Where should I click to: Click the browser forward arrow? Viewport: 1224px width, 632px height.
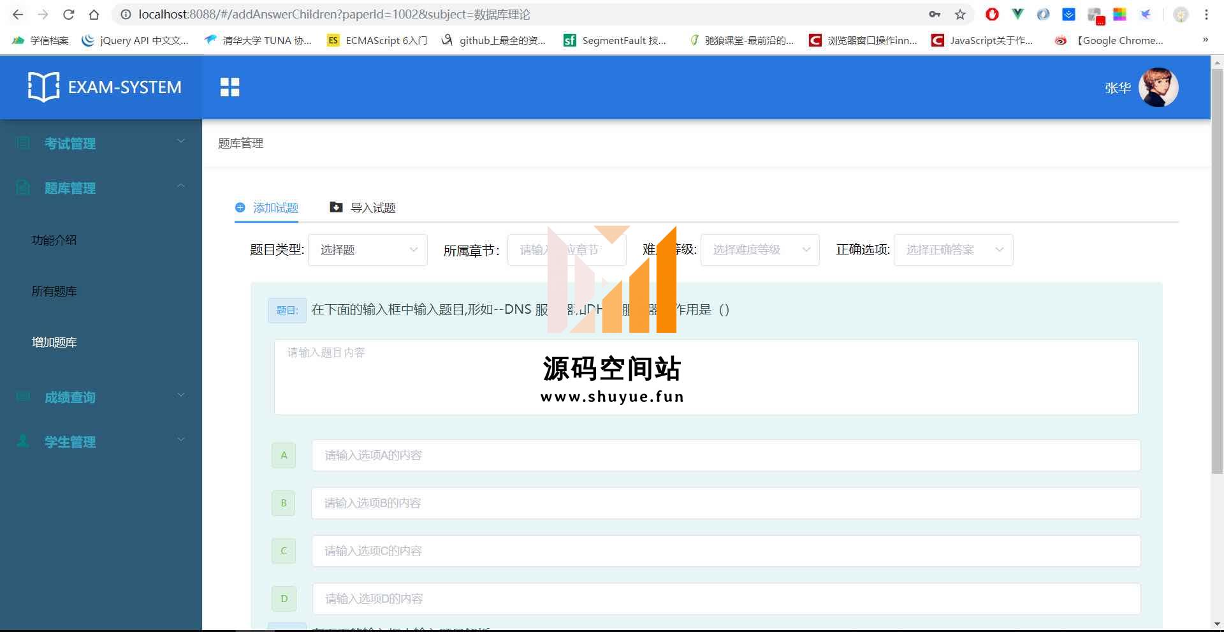(x=43, y=14)
